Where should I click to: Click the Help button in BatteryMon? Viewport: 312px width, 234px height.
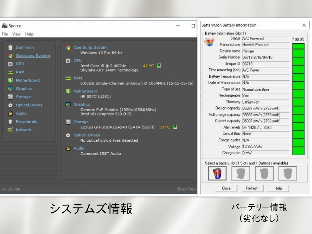click(278, 188)
